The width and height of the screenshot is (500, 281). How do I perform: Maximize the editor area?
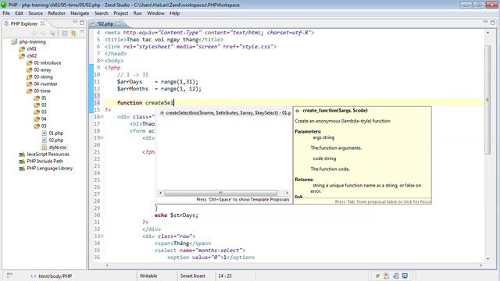493,23
